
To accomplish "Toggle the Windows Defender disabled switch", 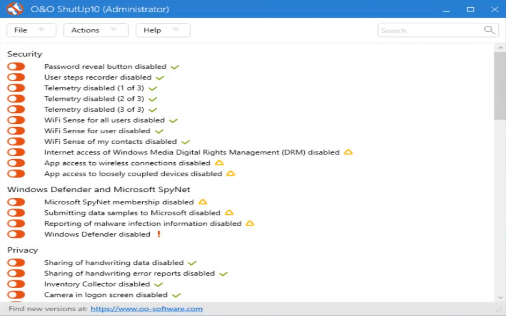I will (x=16, y=234).
